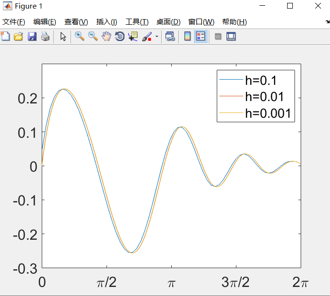
Task: Click the New Figure icon
Action: click(x=5, y=36)
